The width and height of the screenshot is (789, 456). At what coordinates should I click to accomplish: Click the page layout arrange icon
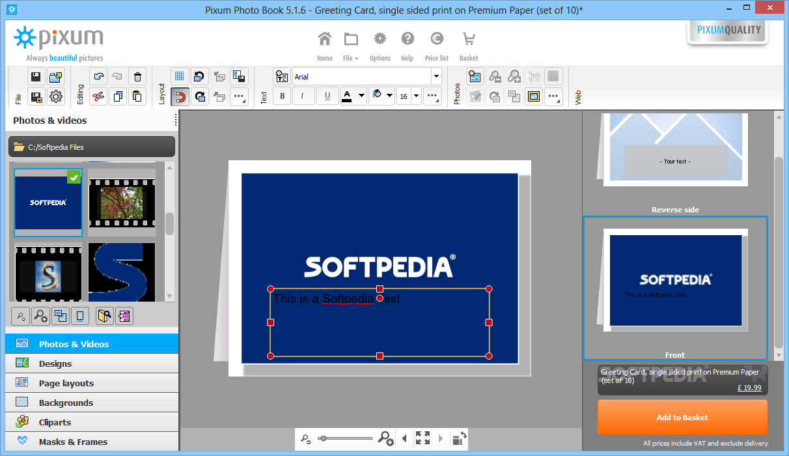pyautogui.click(x=238, y=76)
